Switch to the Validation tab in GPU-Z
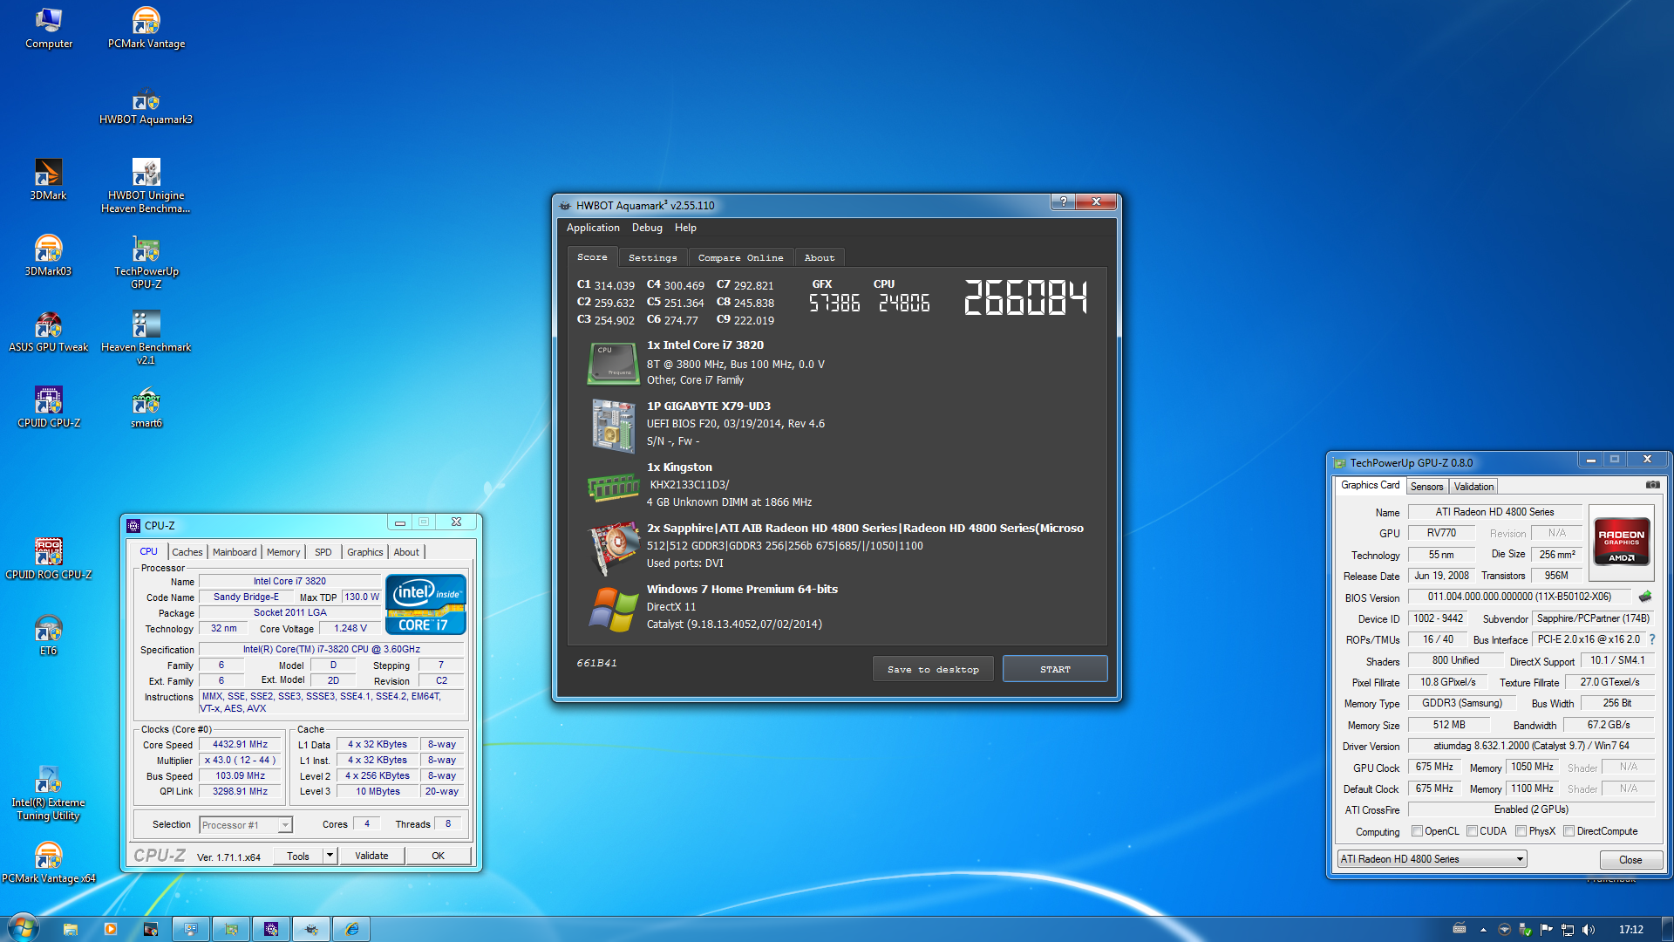The width and height of the screenshot is (1674, 942). pyautogui.click(x=1473, y=487)
